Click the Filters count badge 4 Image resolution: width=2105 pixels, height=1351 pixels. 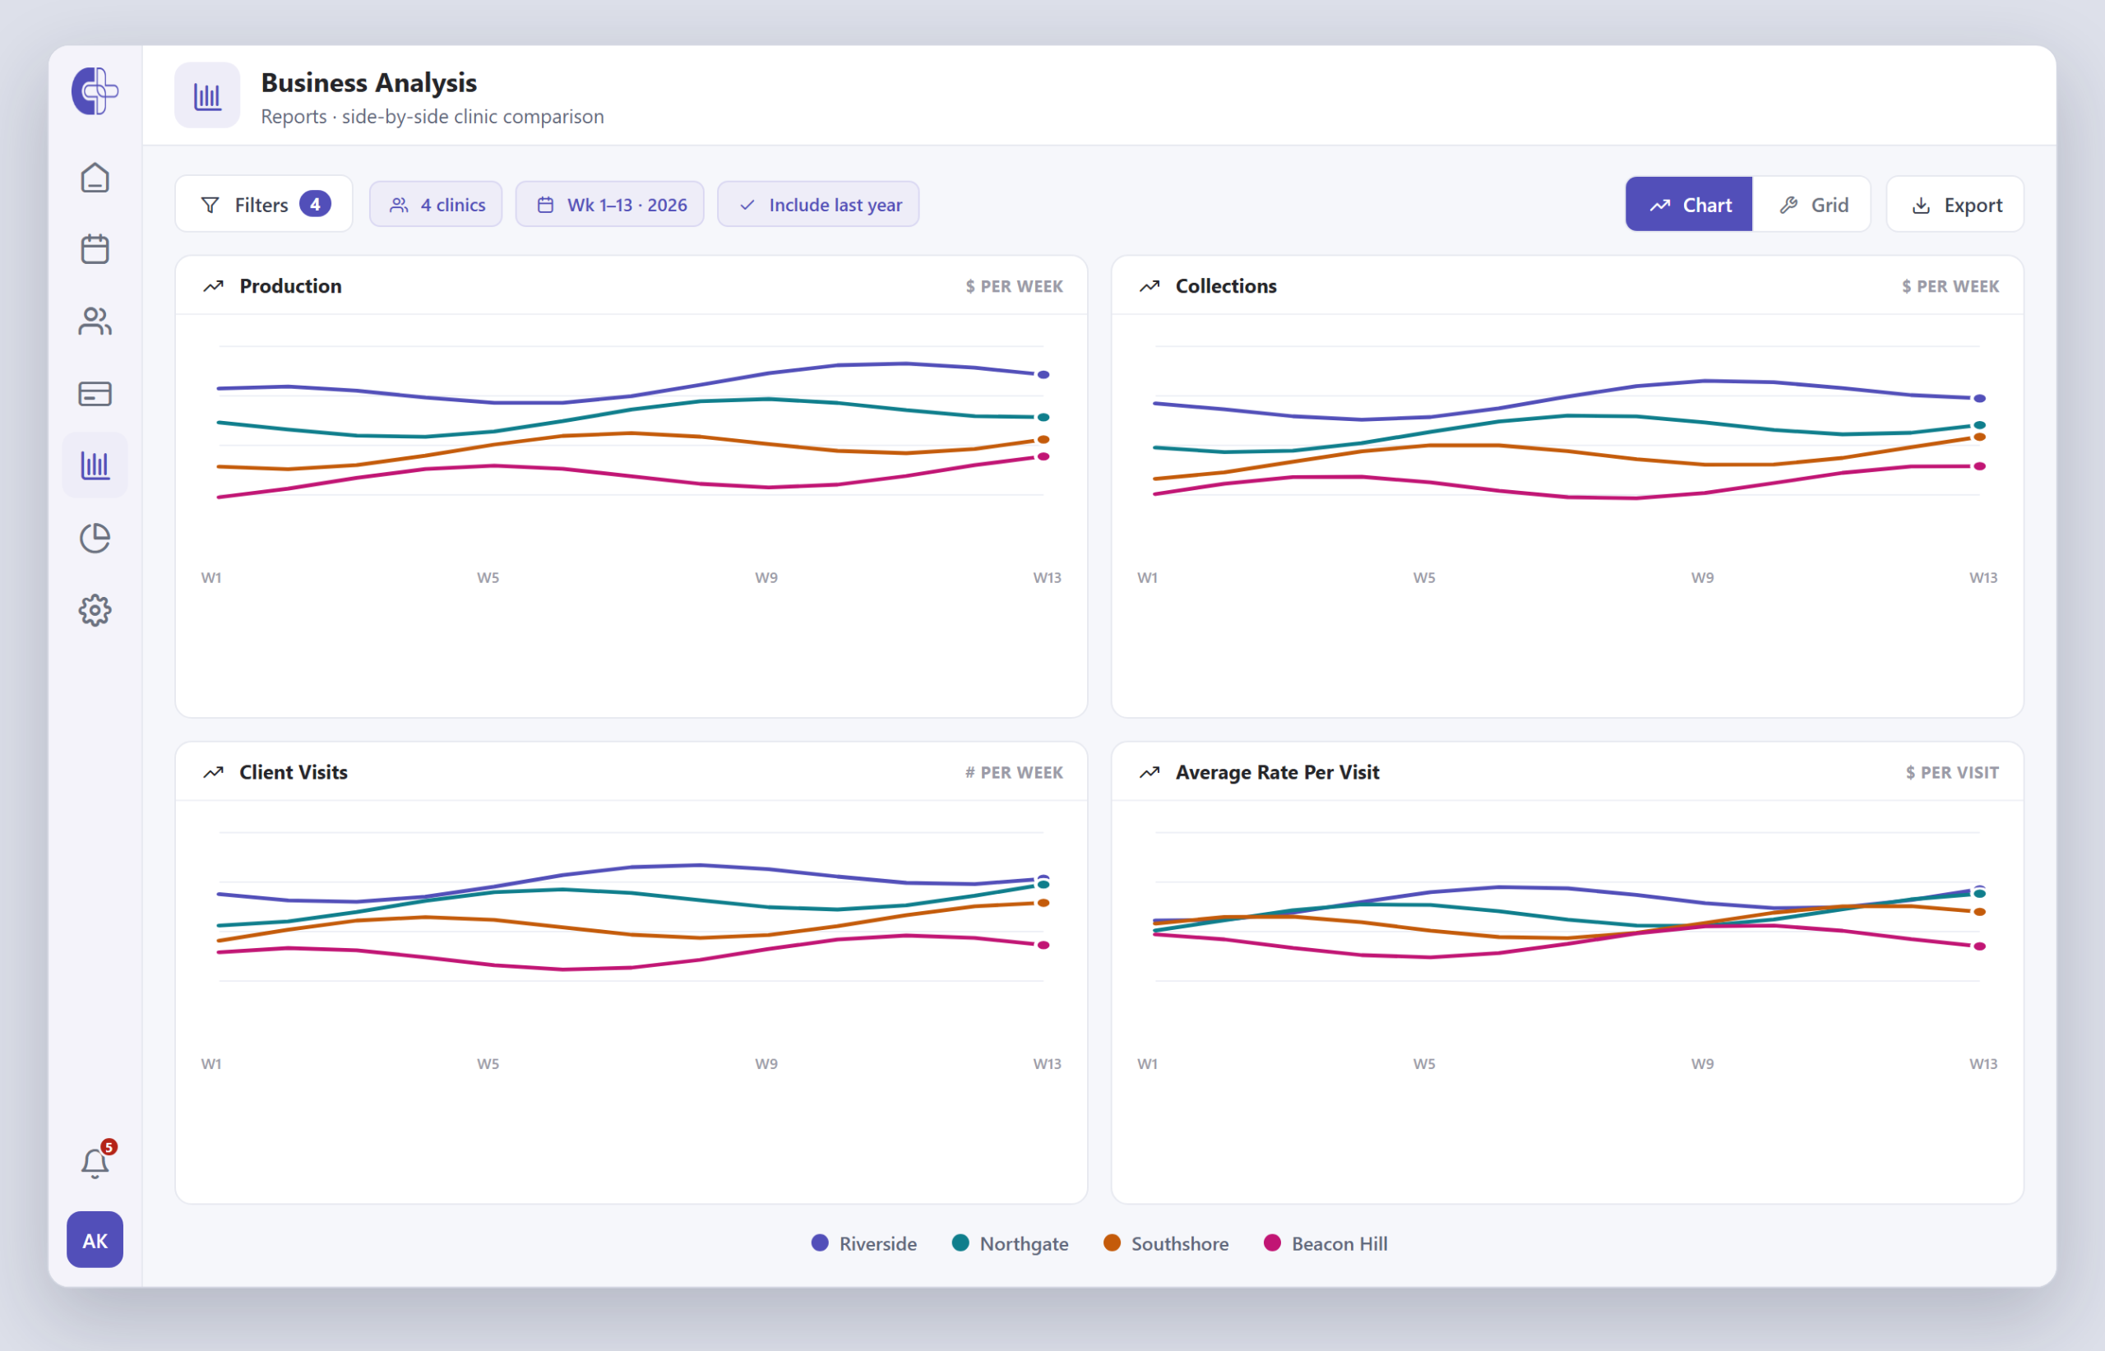tap(315, 204)
